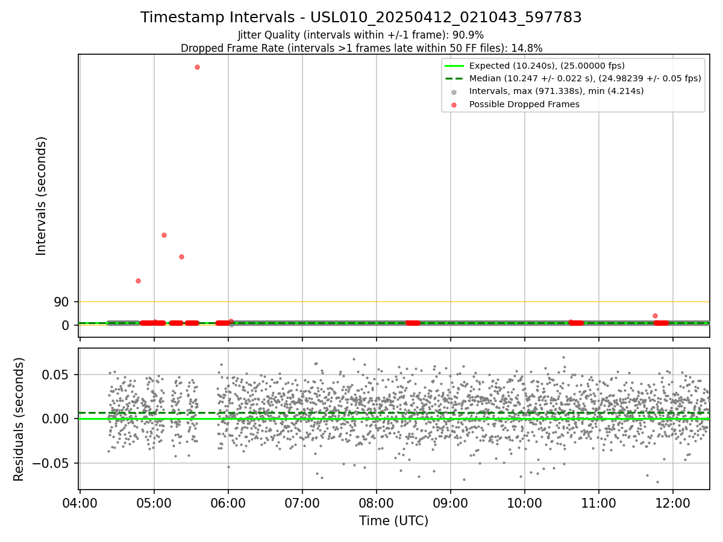The height and width of the screenshot is (542, 723).
Task: Click the "Time (UTC)" x-axis label
Action: [394, 521]
